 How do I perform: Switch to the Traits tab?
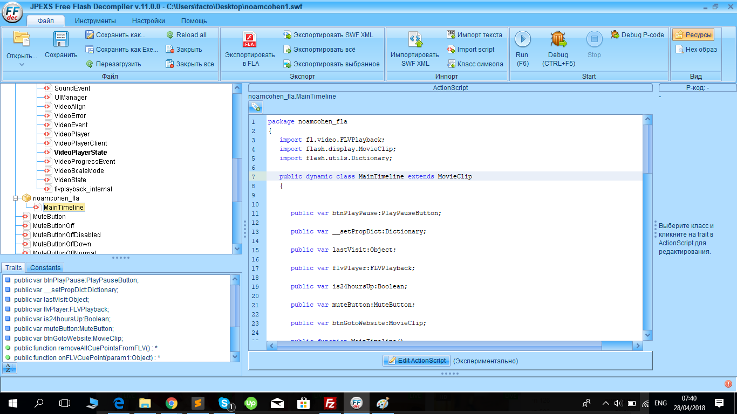pos(13,268)
